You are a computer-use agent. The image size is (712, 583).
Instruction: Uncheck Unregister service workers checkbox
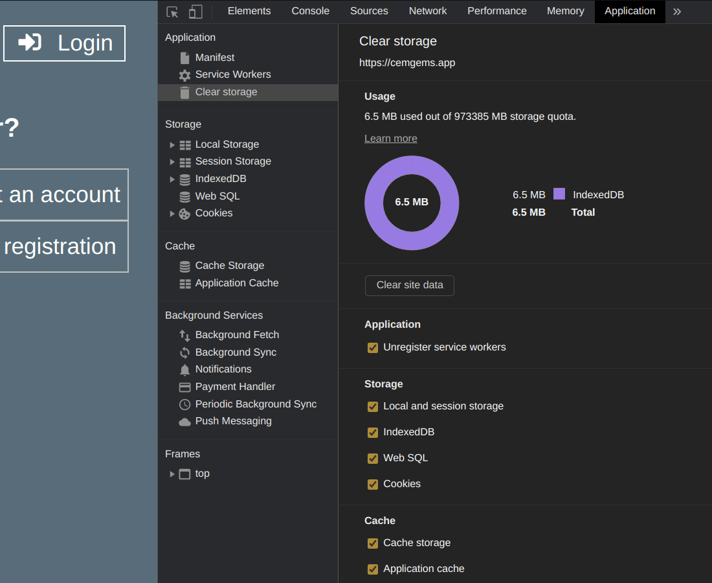coord(373,348)
